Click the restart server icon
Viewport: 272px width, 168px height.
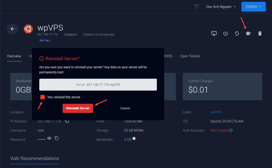(x=237, y=33)
